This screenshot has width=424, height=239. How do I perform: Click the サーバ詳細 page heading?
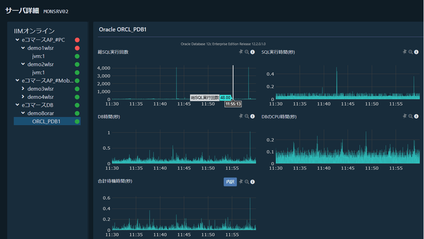pos(22,11)
